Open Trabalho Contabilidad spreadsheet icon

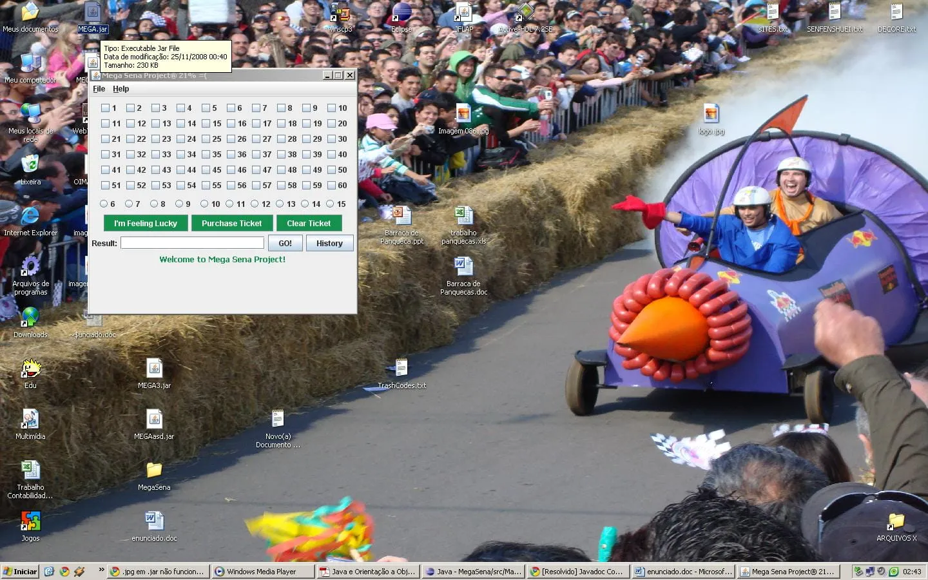(x=30, y=479)
